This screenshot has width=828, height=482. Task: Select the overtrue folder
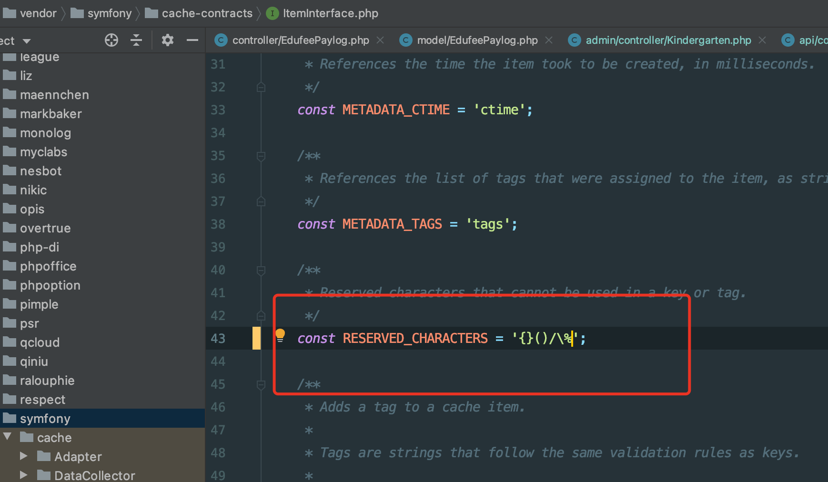tap(102, 228)
